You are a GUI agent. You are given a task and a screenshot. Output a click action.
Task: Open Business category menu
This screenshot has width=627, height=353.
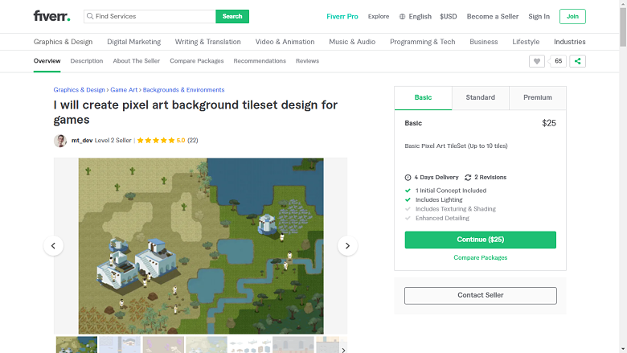tap(484, 42)
